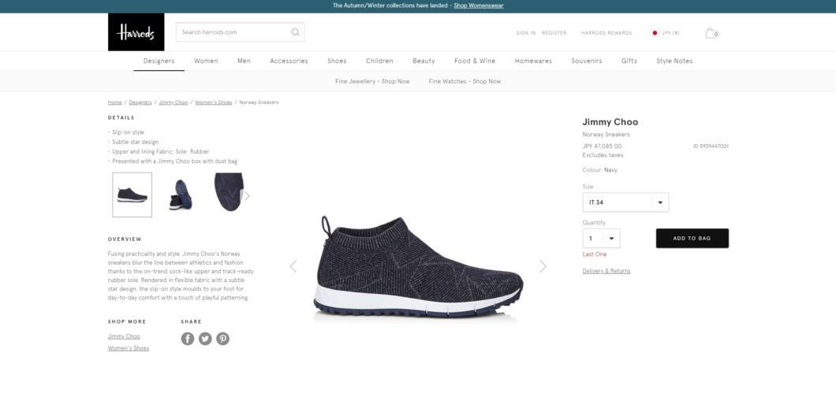Go to Designers breadcrumb
This screenshot has width=836, height=412.
pos(140,102)
